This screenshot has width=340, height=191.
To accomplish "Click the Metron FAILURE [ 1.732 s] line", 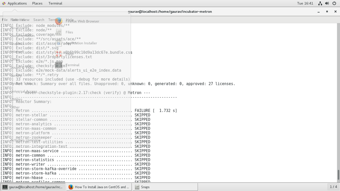I will [x=89, y=110].
